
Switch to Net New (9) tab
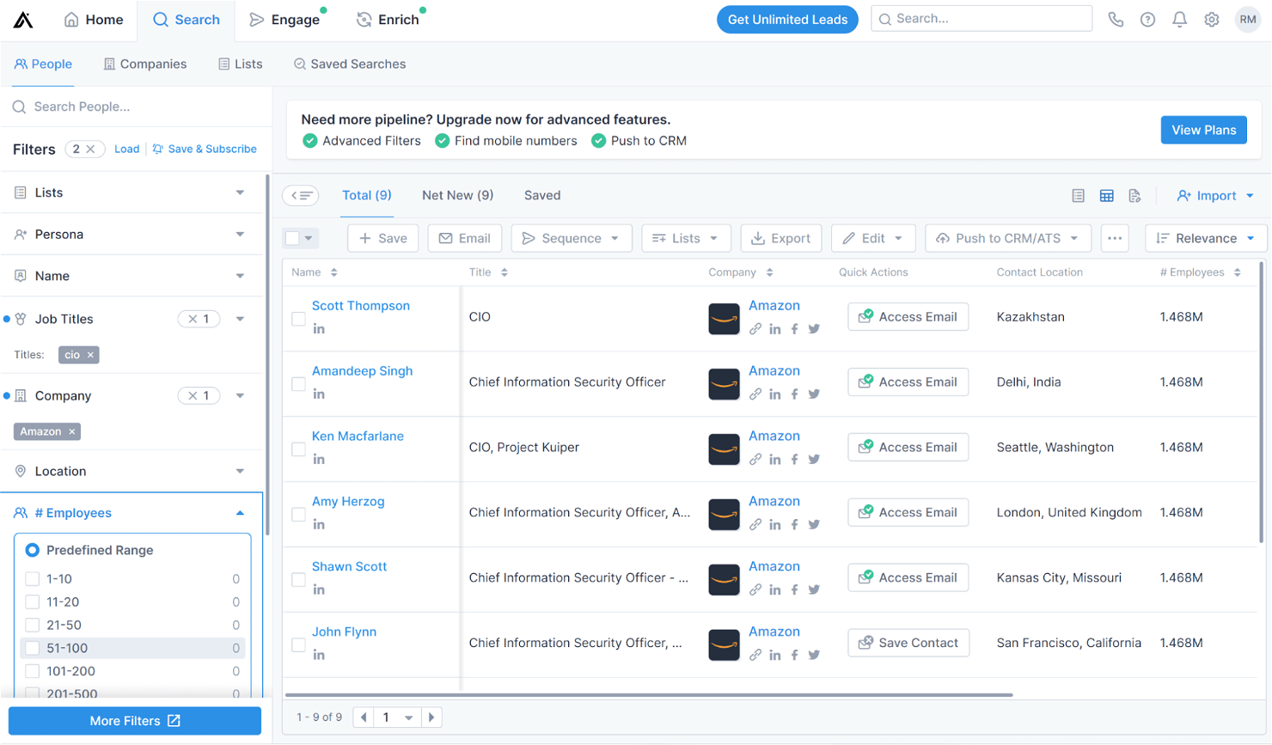457,195
